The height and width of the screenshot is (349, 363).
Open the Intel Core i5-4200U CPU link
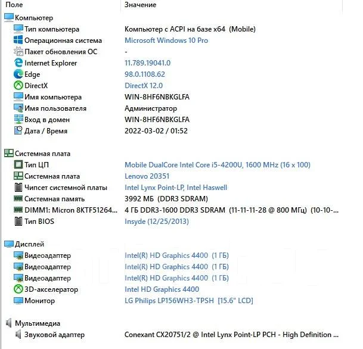tap(218, 164)
